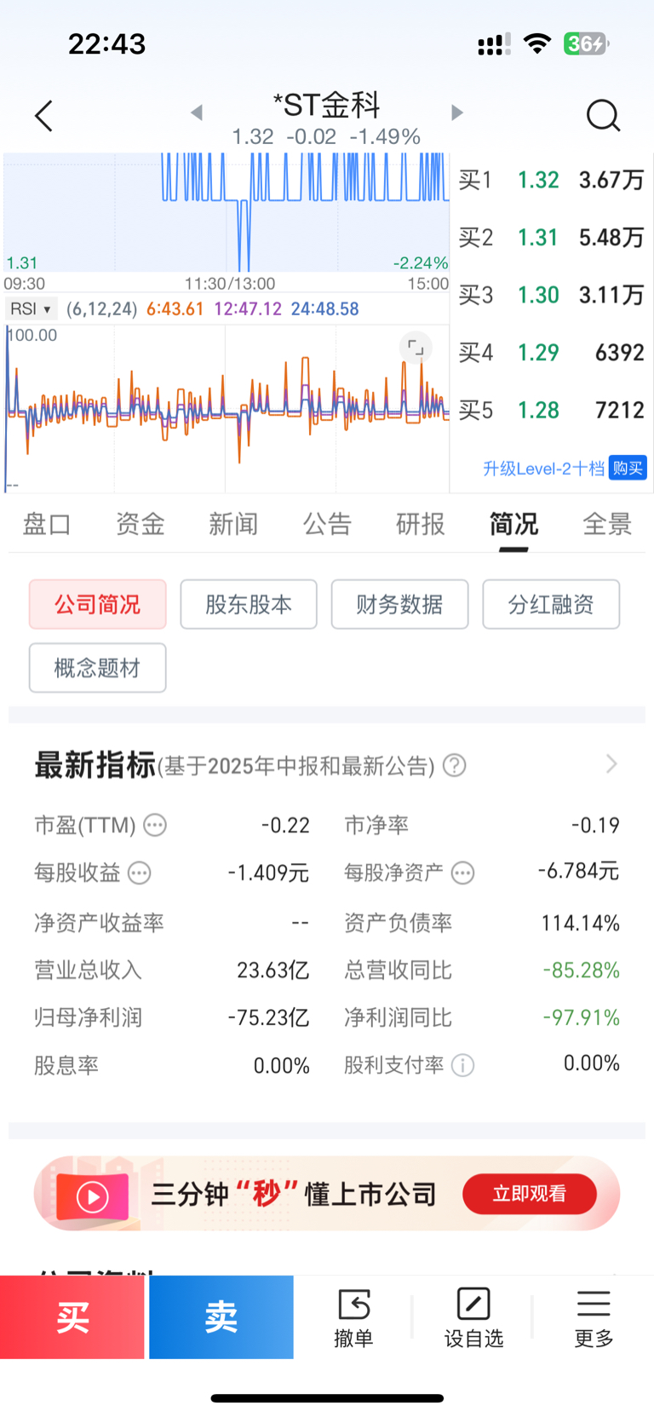The image size is (654, 1417).
Task: Tap the 营业总收入 value 23.63亿
Action: pos(273,970)
